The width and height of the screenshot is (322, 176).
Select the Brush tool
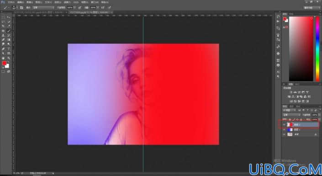(9, 31)
